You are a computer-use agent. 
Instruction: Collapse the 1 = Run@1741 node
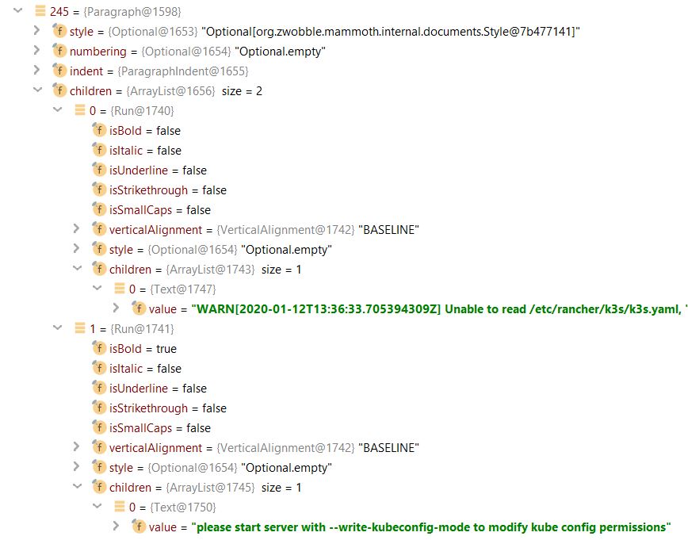coord(58,328)
